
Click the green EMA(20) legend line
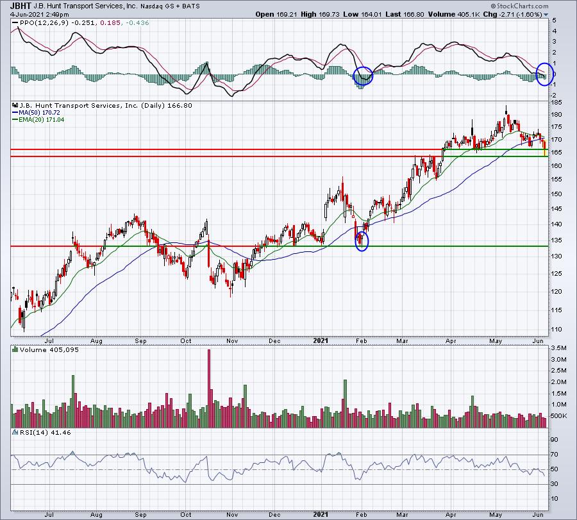[x=15, y=120]
